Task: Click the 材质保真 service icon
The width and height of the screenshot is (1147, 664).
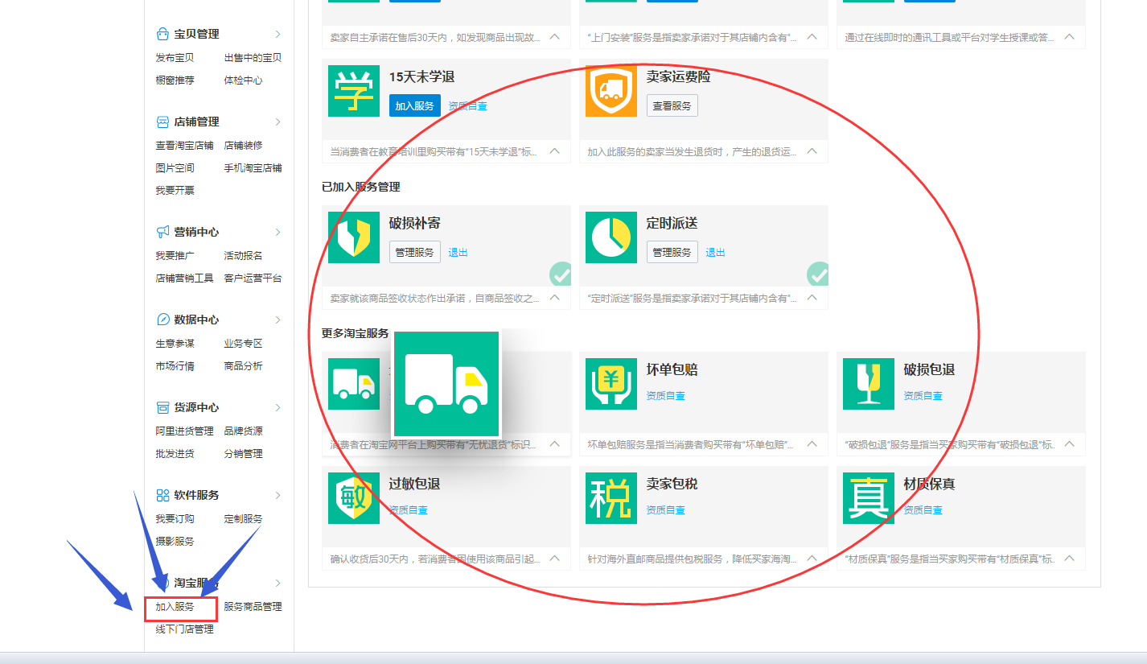Action: coord(868,498)
